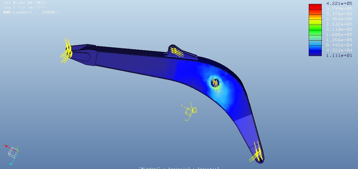Click the legend value 8.442e+04

point(339,45)
